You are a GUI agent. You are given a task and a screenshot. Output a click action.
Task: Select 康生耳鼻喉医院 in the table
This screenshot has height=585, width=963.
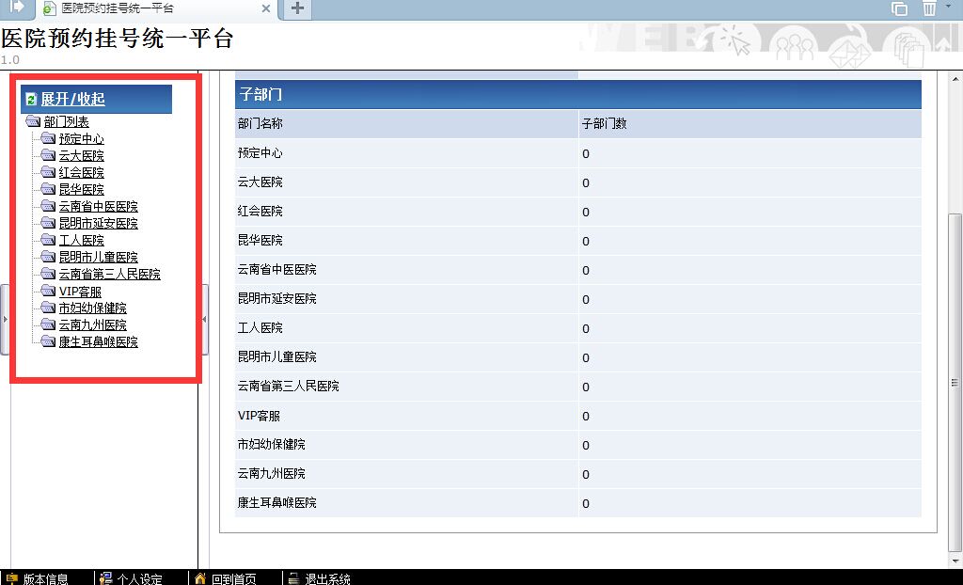click(277, 502)
